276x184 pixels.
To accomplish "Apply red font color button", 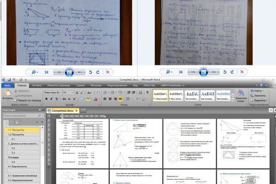I will click(96, 99).
